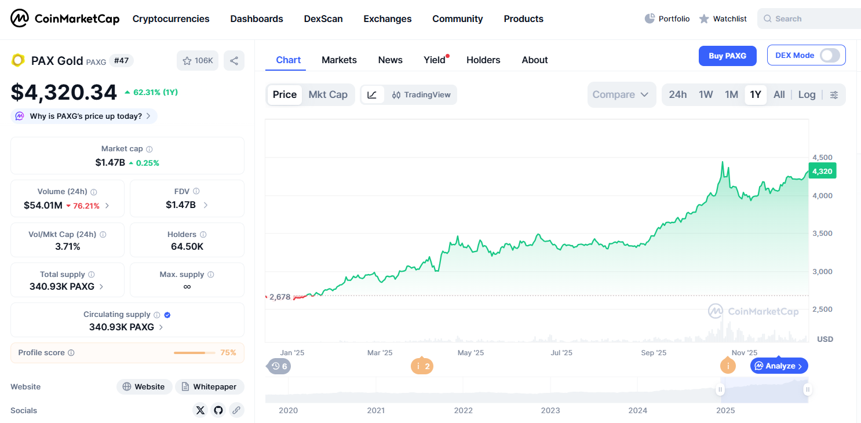Open the Portfolio pie chart icon
Image resolution: width=861 pixels, height=423 pixels.
[x=650, y=19]
